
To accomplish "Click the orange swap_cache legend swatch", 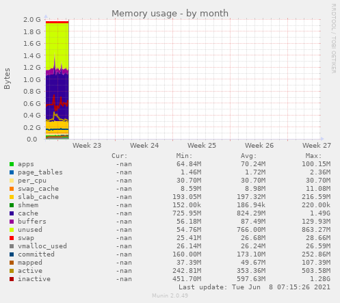I will coord(12,189).
